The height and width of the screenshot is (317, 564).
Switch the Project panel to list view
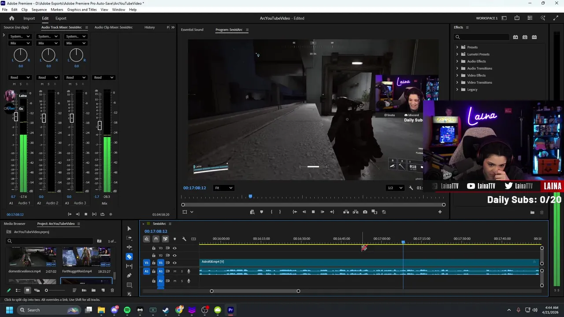pos(18,290)
